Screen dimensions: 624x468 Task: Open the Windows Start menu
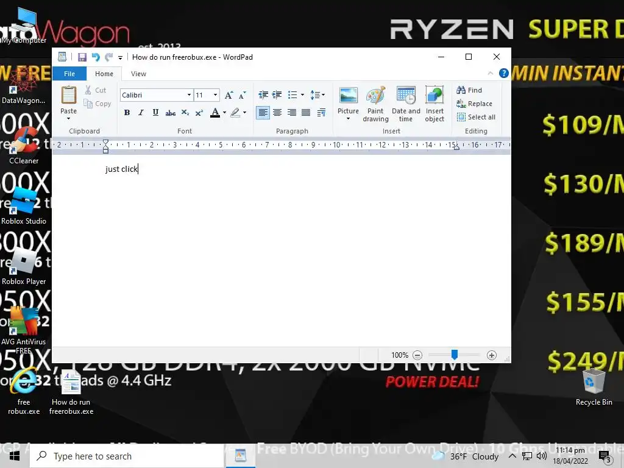click(15, 456)
